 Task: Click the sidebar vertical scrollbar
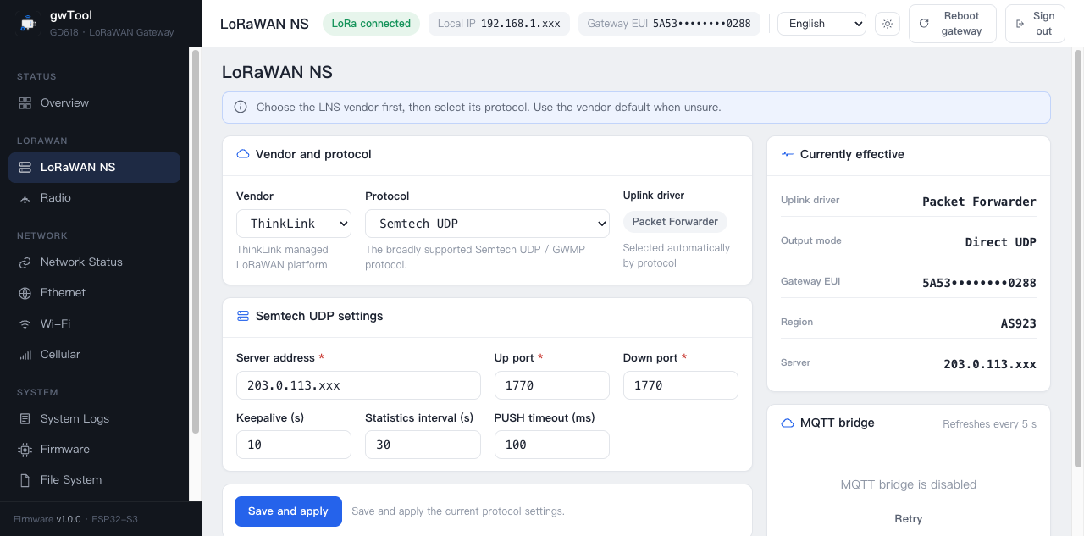coord(196,241)
